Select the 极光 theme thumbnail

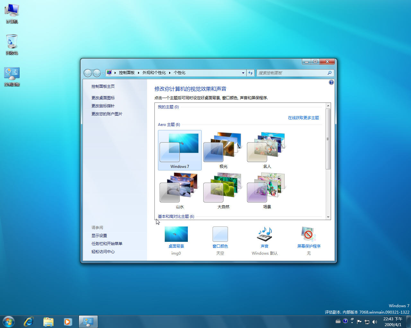(x=223, y=150)
